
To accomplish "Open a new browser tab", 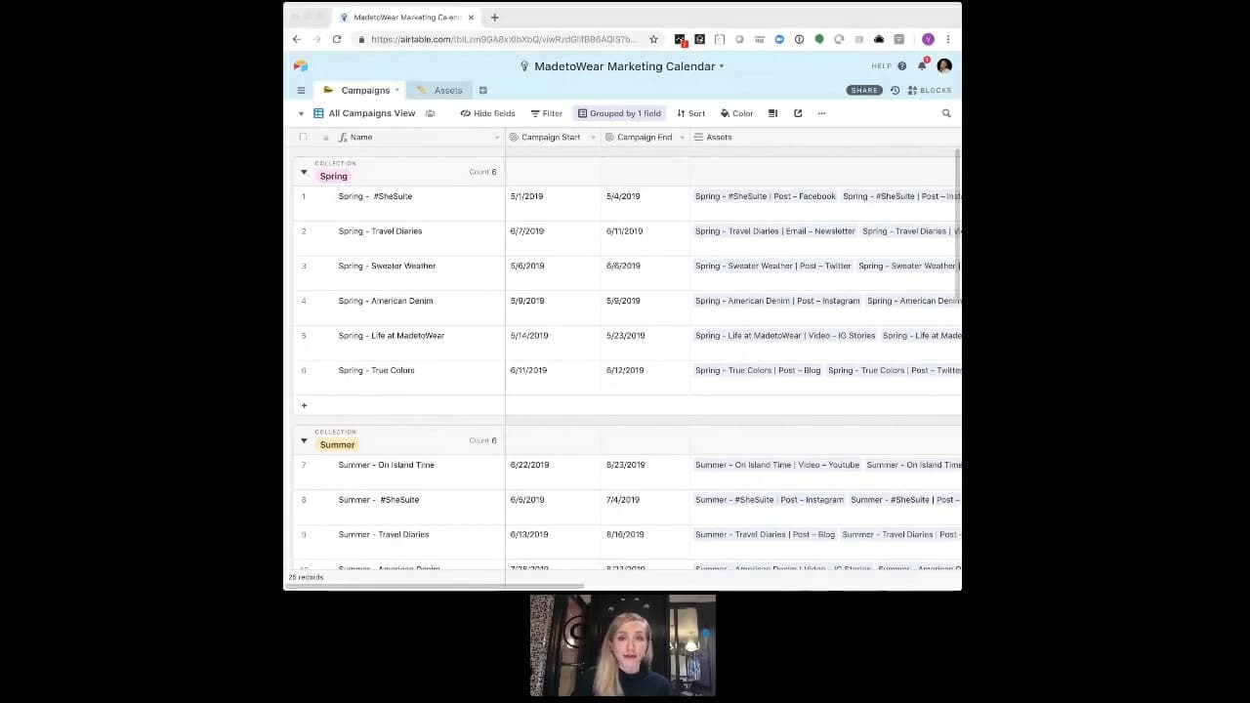I will coord(494,17).
